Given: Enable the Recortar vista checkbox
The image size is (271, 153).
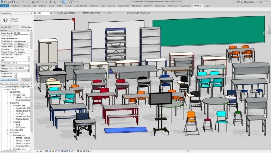Looking at the screenshot, I should [16, 74].
